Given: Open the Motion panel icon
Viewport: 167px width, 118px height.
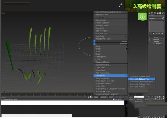Looking at the screenshot, I should pyautogui.click(x=158, y=13).
